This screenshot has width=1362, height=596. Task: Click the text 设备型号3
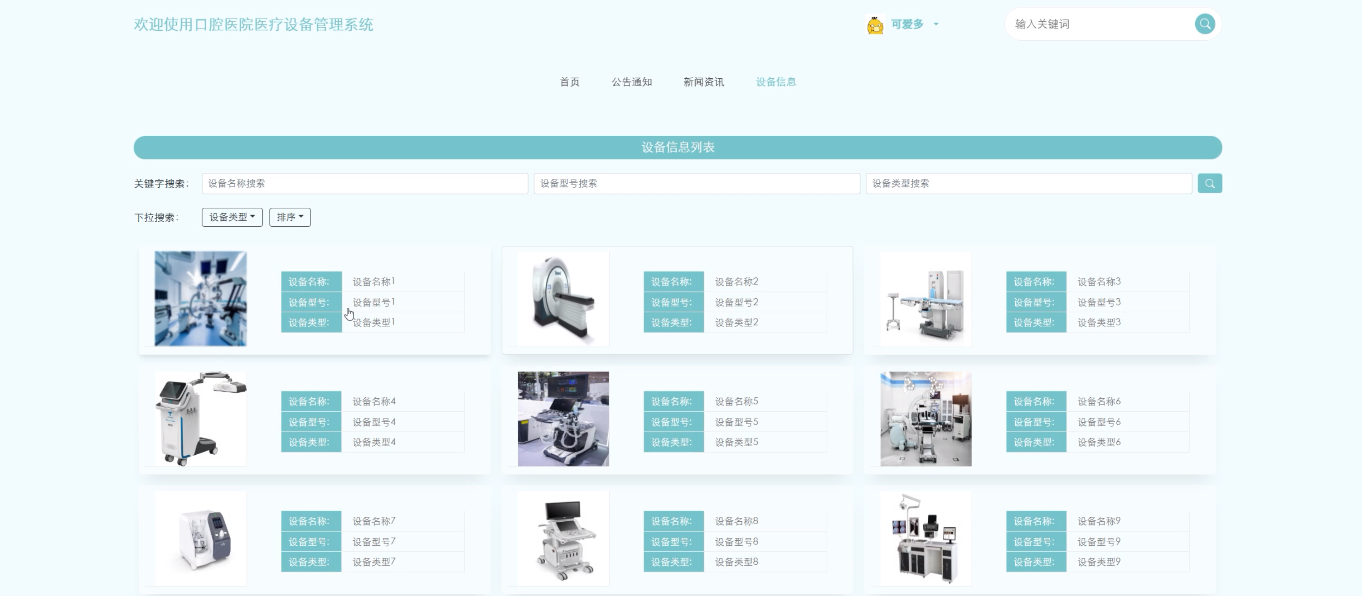[1099, 302]
